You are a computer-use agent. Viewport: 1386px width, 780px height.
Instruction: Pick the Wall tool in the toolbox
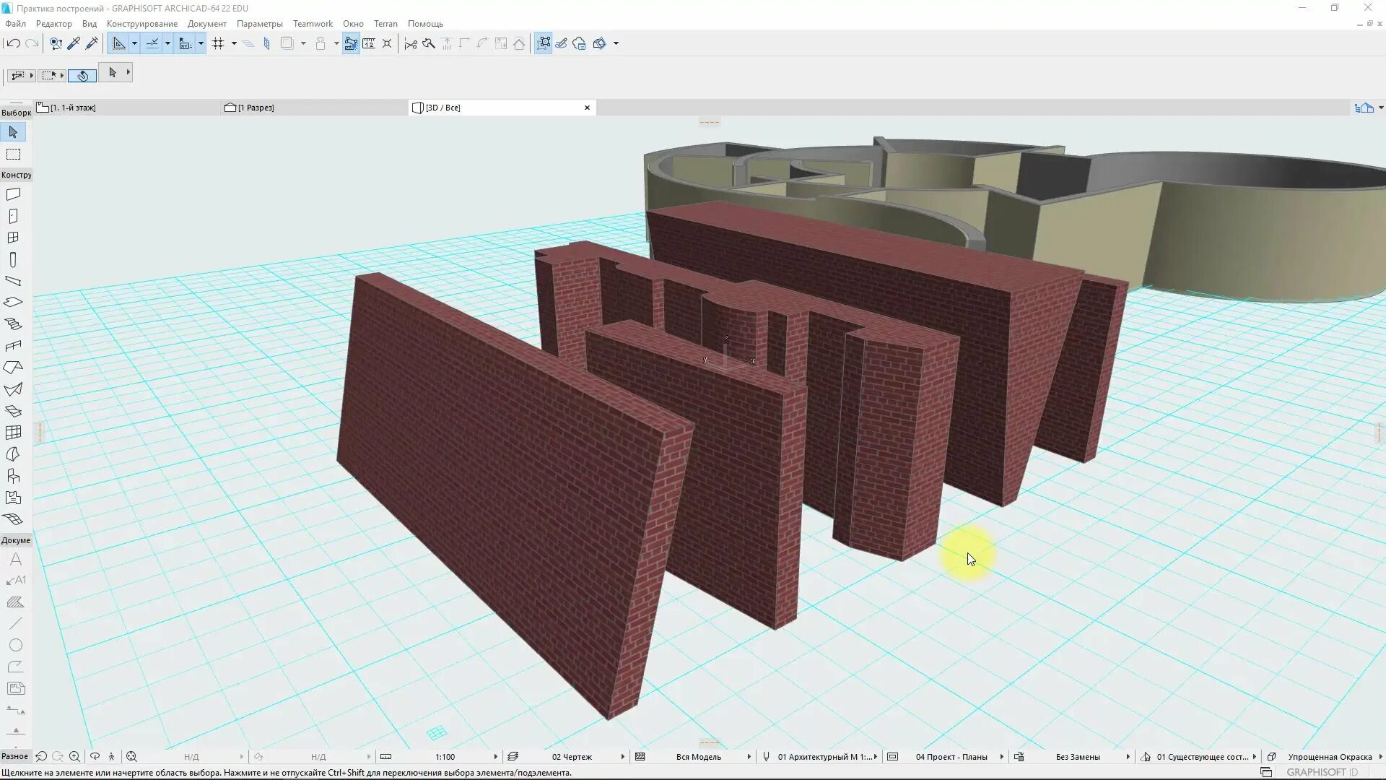13,194
